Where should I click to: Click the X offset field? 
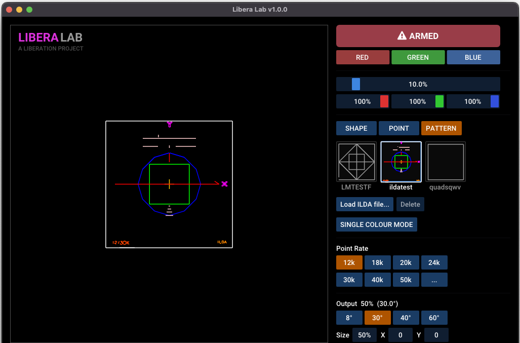pyautogui.click(x=401, y=335)
